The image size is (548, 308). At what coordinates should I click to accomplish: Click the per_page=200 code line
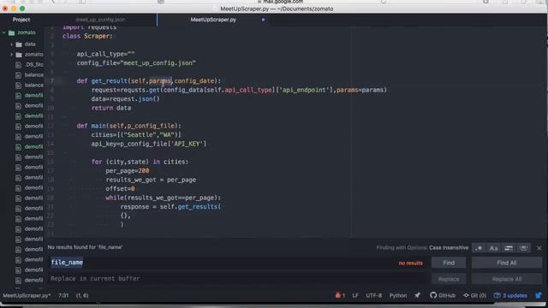click(128, 171)
